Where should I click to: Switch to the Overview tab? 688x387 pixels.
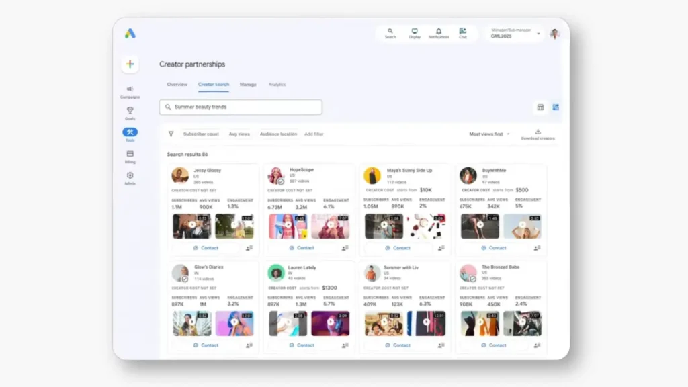tap(177, 84)
